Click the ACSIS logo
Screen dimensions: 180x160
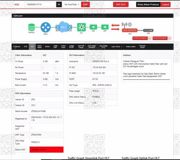(17, 5)
